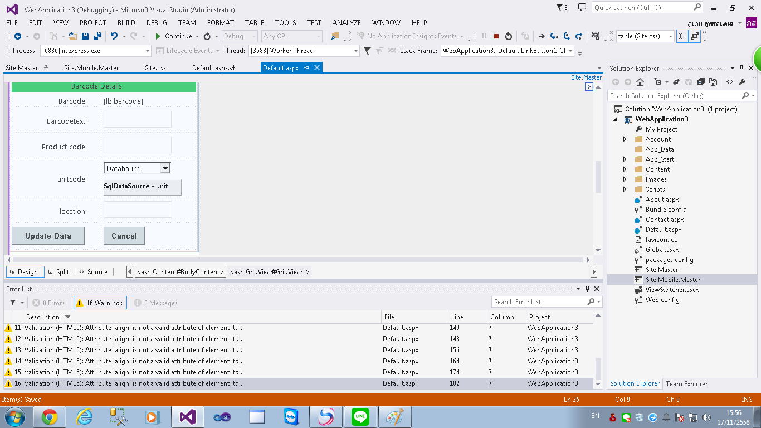
Task: Click the Restart debugging icon
Action: (508, 36)
